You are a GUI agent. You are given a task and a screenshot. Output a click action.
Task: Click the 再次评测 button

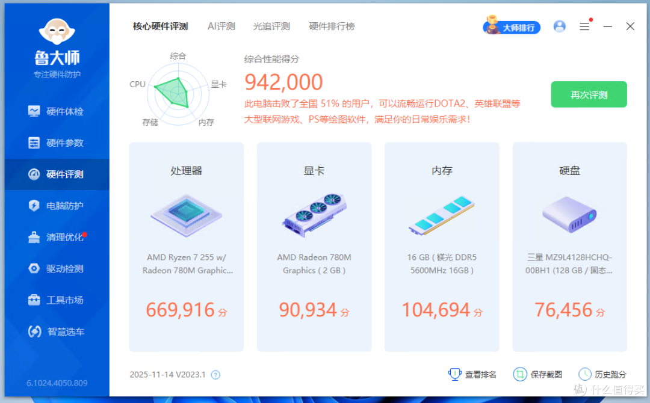(x=589, y=94)
